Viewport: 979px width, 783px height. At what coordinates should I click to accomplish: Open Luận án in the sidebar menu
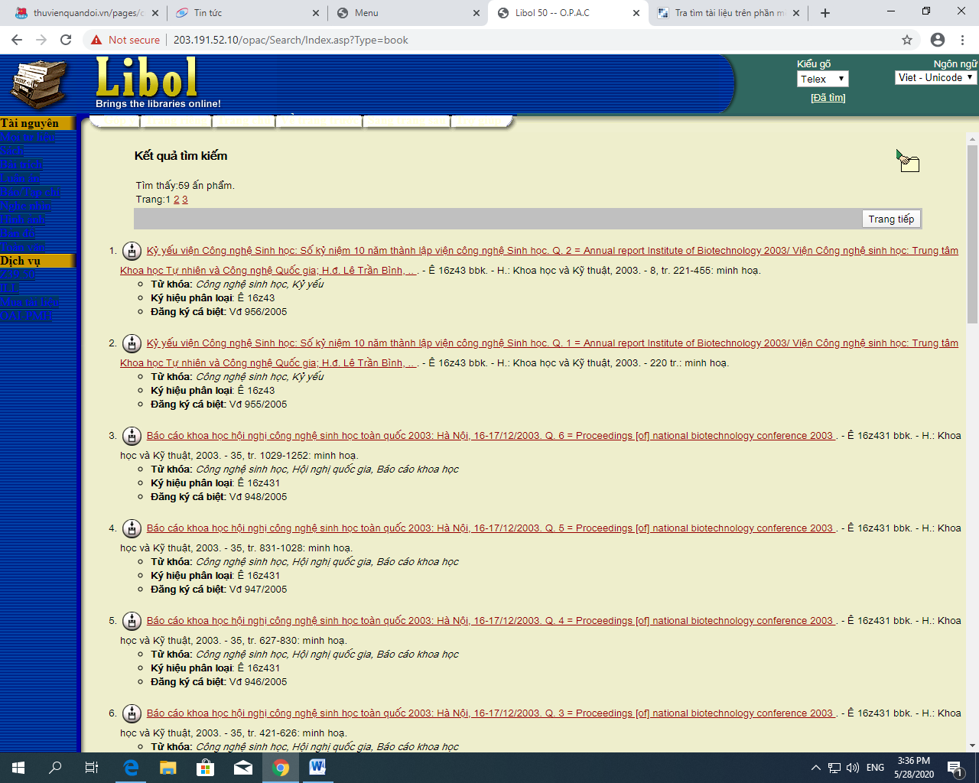click(20, 178)
